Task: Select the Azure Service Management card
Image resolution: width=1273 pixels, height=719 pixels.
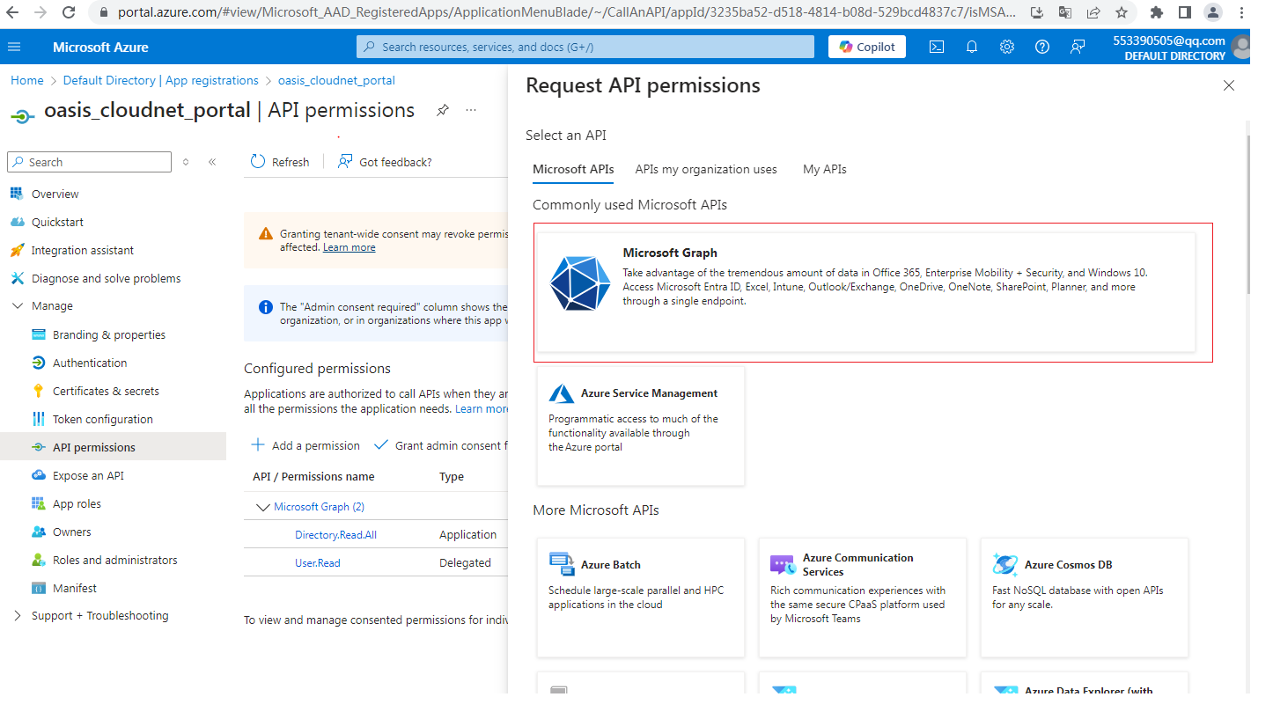Action: point(641,426)
